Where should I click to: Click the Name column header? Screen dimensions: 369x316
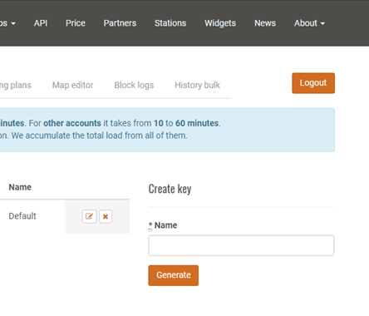pos(20,187)
